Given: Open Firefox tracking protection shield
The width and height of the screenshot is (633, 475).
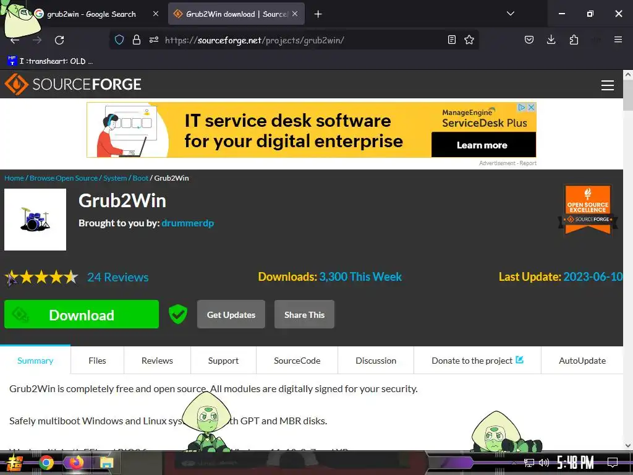Looking at the screenshot, I should pos(119,40).
